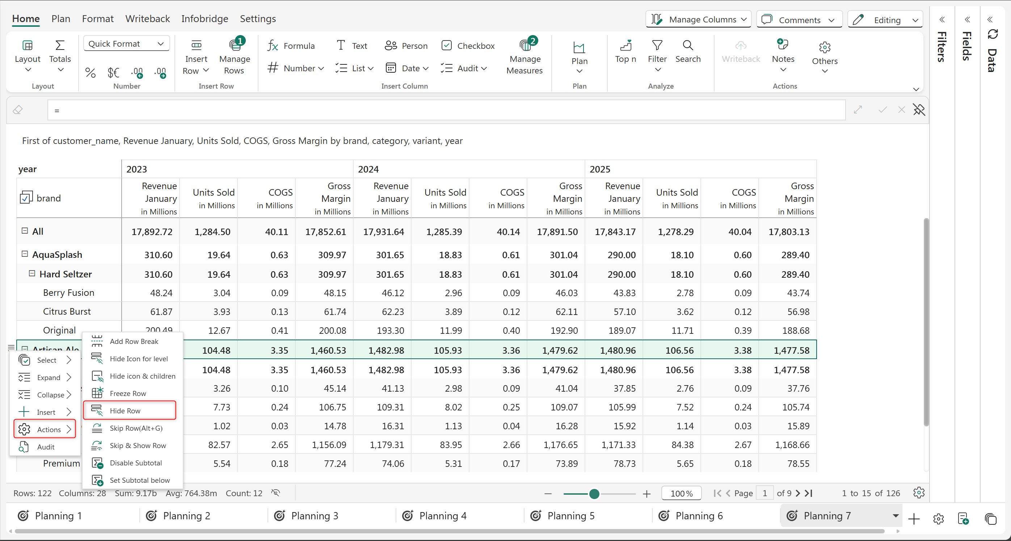The width and height of the screenshot is (1011, 541).
Task: Open the Planning 3 sheet
Action: [x=314, y=516]
